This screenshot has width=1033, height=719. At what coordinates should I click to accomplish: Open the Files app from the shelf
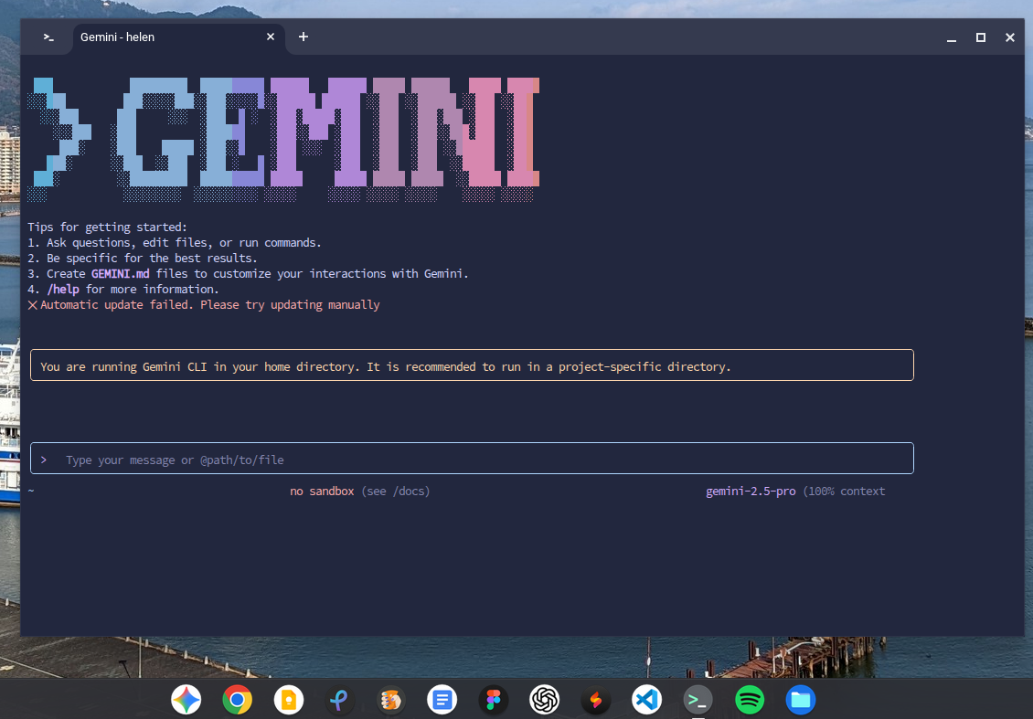point(801,701)
